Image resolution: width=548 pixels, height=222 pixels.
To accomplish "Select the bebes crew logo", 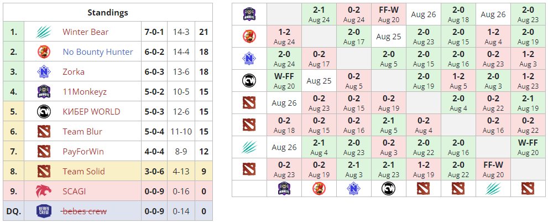I will coord(44,211).
